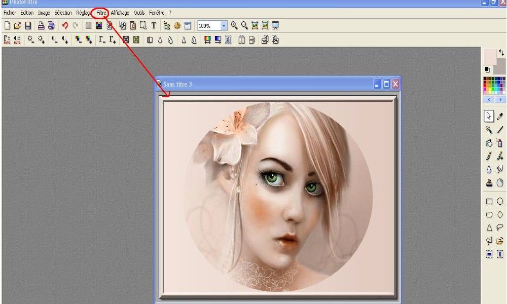Show previous palette with left arrow
The image size is (507, 304).
pyautogui.click(x=489, y=99)
